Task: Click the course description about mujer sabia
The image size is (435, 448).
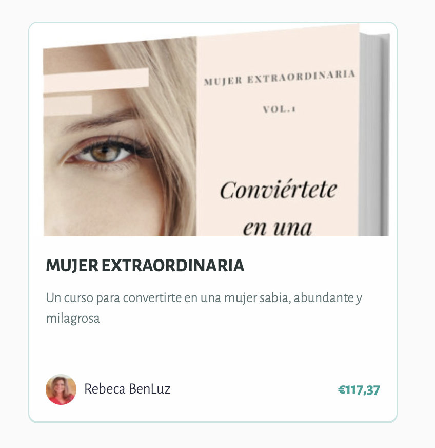Action: point(204,308)
